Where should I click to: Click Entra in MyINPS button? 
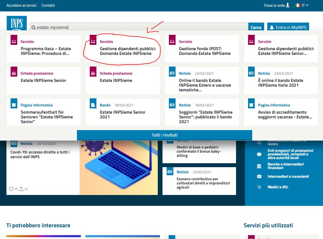tap(288, 27)
